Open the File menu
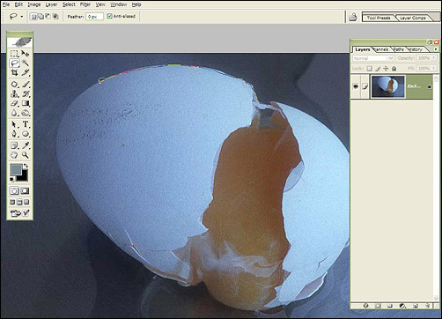Screen dimensions: 442x319 click(6, 4)
